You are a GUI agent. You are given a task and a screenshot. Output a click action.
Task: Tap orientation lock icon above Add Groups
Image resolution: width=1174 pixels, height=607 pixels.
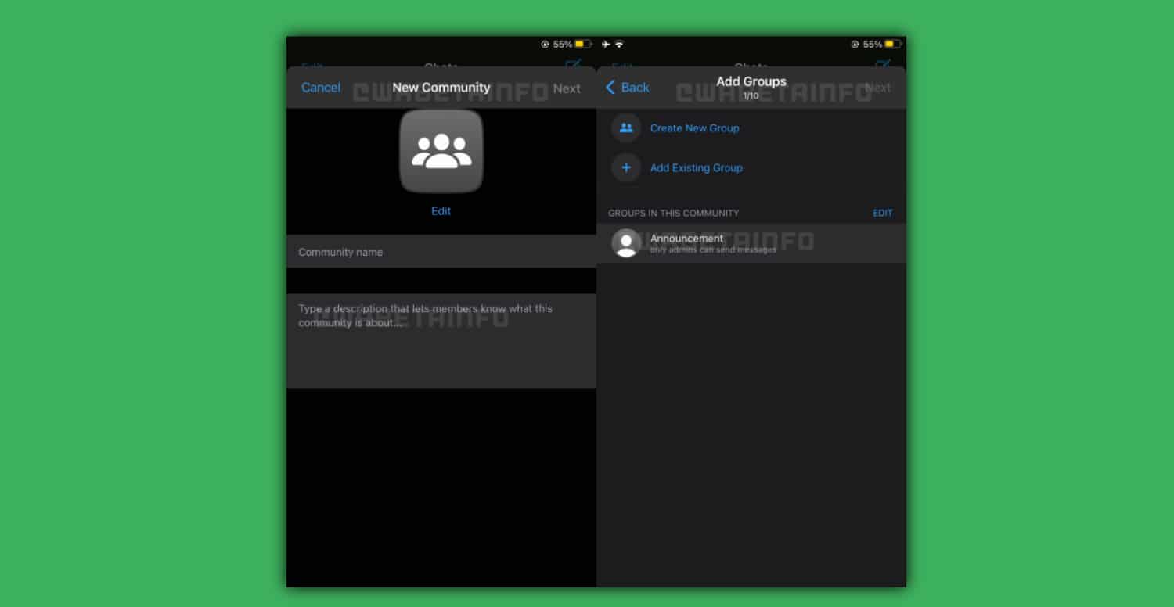tap(855, 45)
